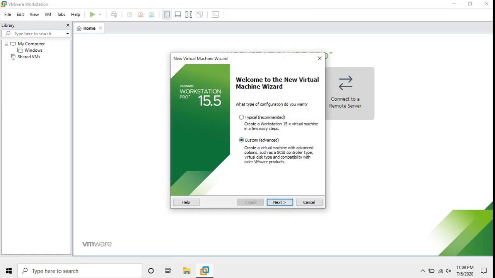Screen dimensions: 495x278
Task: Open Cortana circle icon on taskbar
Action: tap(151, 271)
